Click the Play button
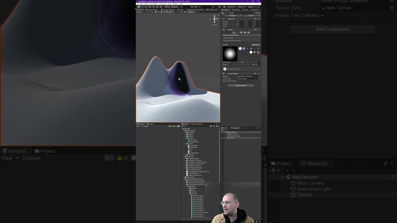397x223 pixels. (192, 7)
